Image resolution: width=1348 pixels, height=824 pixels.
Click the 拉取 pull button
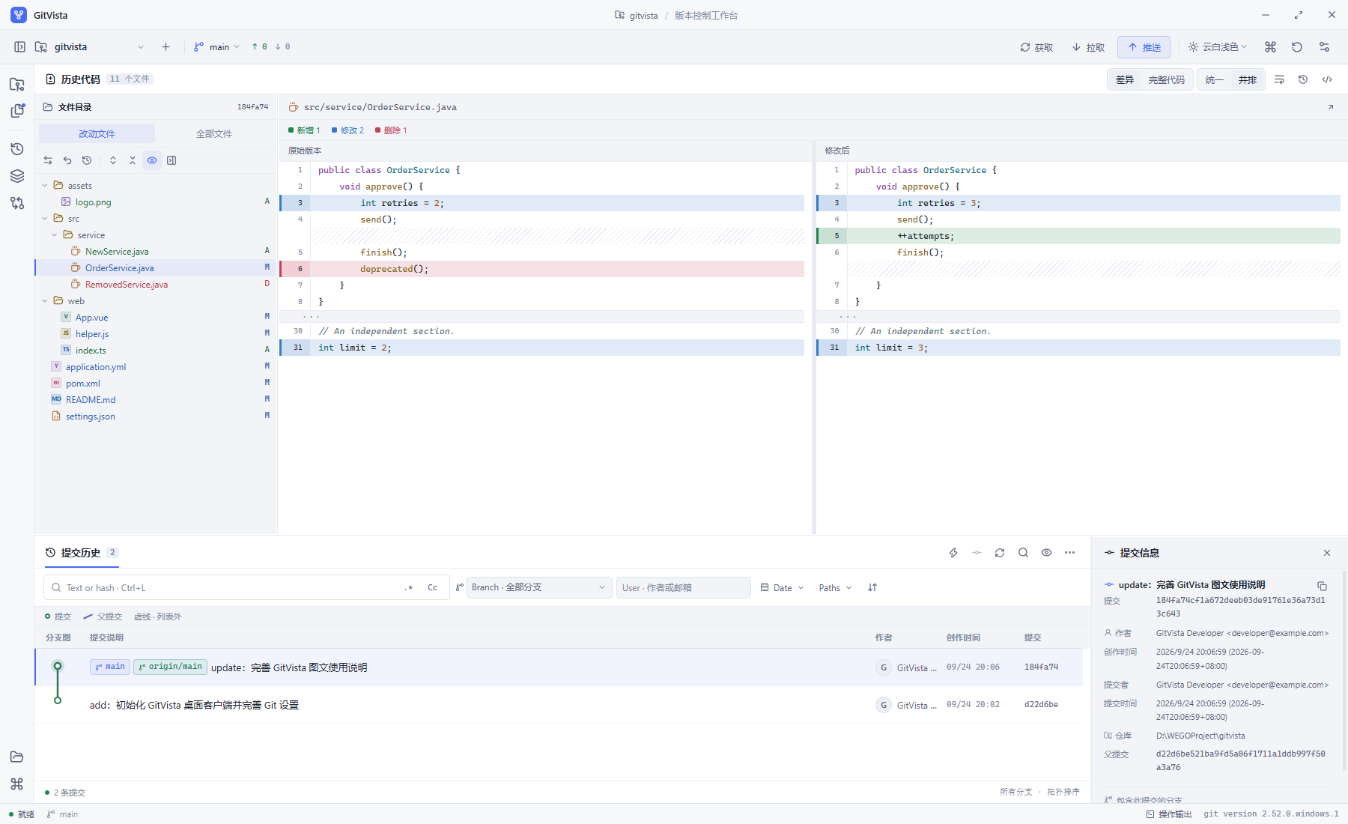coord(1088,47)
